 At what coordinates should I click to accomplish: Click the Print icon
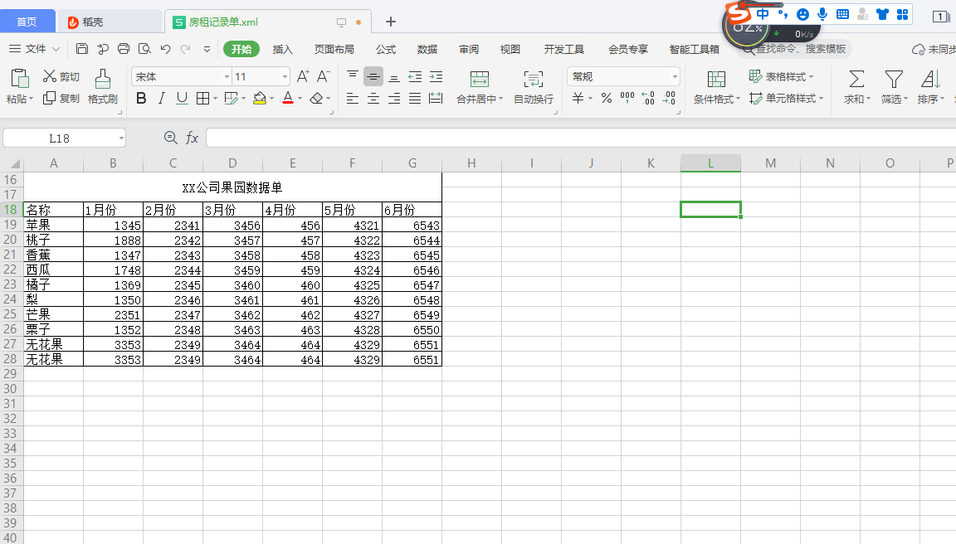(x=124, y=49)
